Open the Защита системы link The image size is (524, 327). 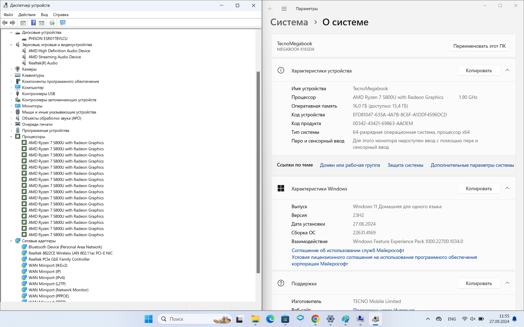click(405, 165)
